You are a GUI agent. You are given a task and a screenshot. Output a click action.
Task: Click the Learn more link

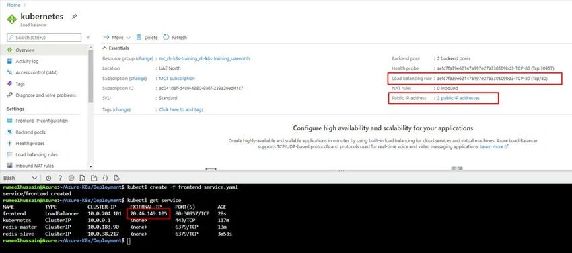[x=492, y=147]
